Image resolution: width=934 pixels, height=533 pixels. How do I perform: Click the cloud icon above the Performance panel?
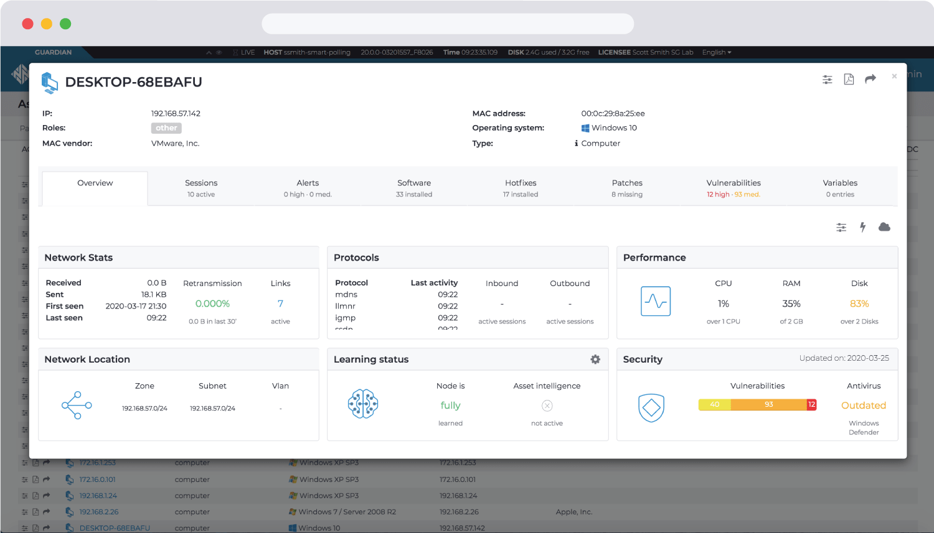[x=884, y=227]
